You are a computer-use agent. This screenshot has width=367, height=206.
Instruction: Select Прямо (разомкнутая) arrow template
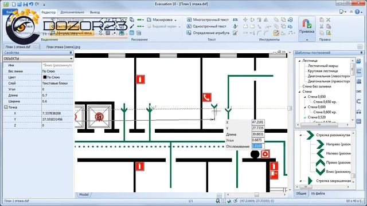(333, 163)
